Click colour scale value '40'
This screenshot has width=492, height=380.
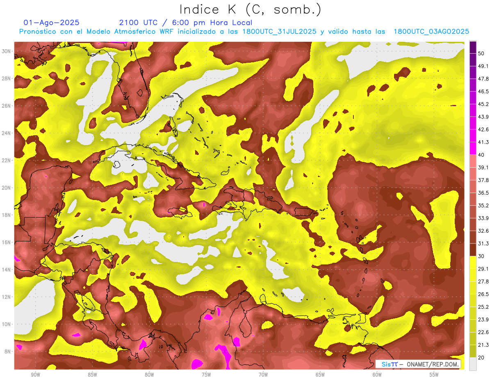[x=481, y=155]
